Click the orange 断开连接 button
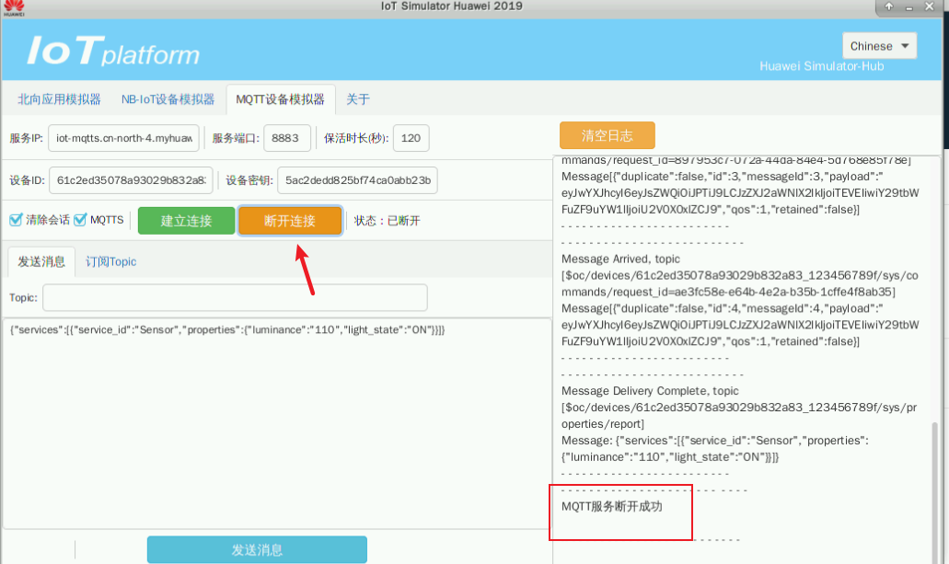The width and height of the screenshot is (949, 564). pos(290,221)
